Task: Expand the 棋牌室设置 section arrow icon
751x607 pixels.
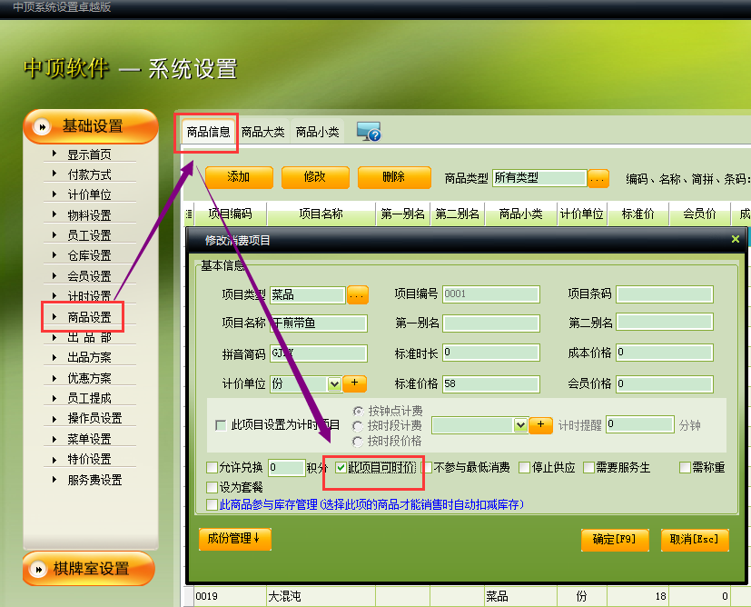Action: coord(38,569)
